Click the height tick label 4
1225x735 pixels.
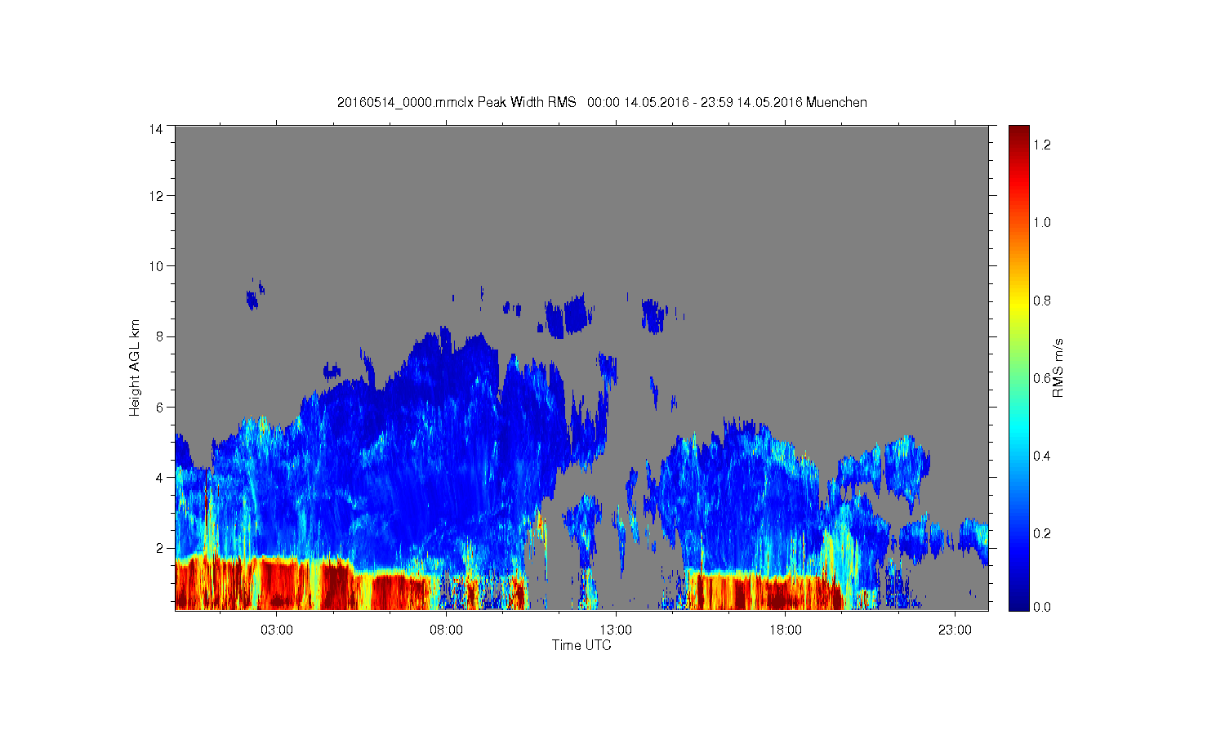pyautogui.click(x=159, y=477)
